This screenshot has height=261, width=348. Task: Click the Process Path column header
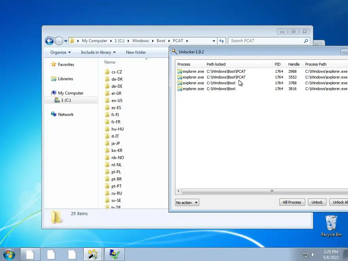(326, 64)
